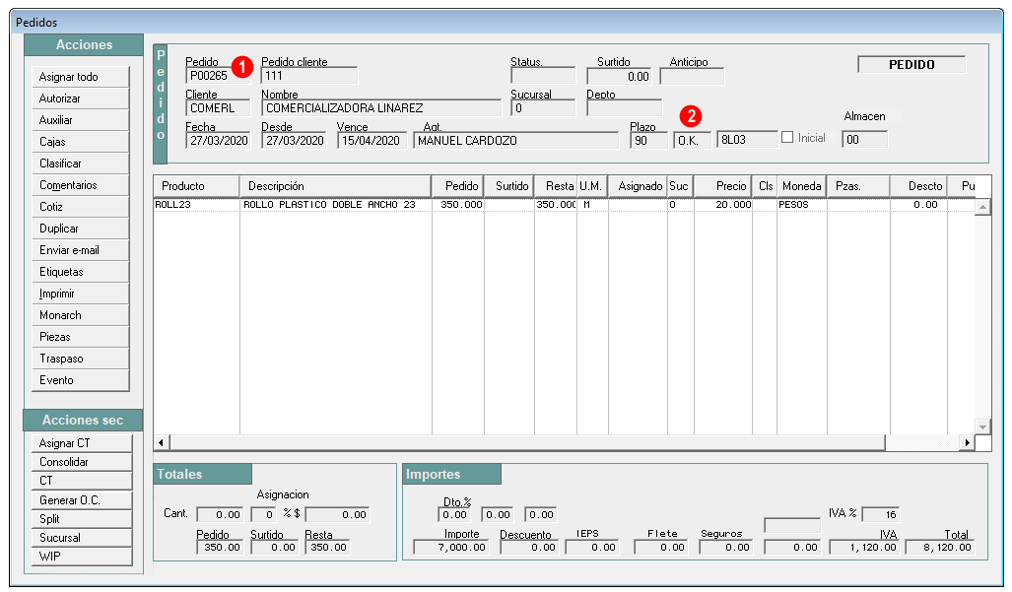The width and height of the screenshot is (1012, 592).
Task: Click the Clasificar button
Action: coord(81,164)
